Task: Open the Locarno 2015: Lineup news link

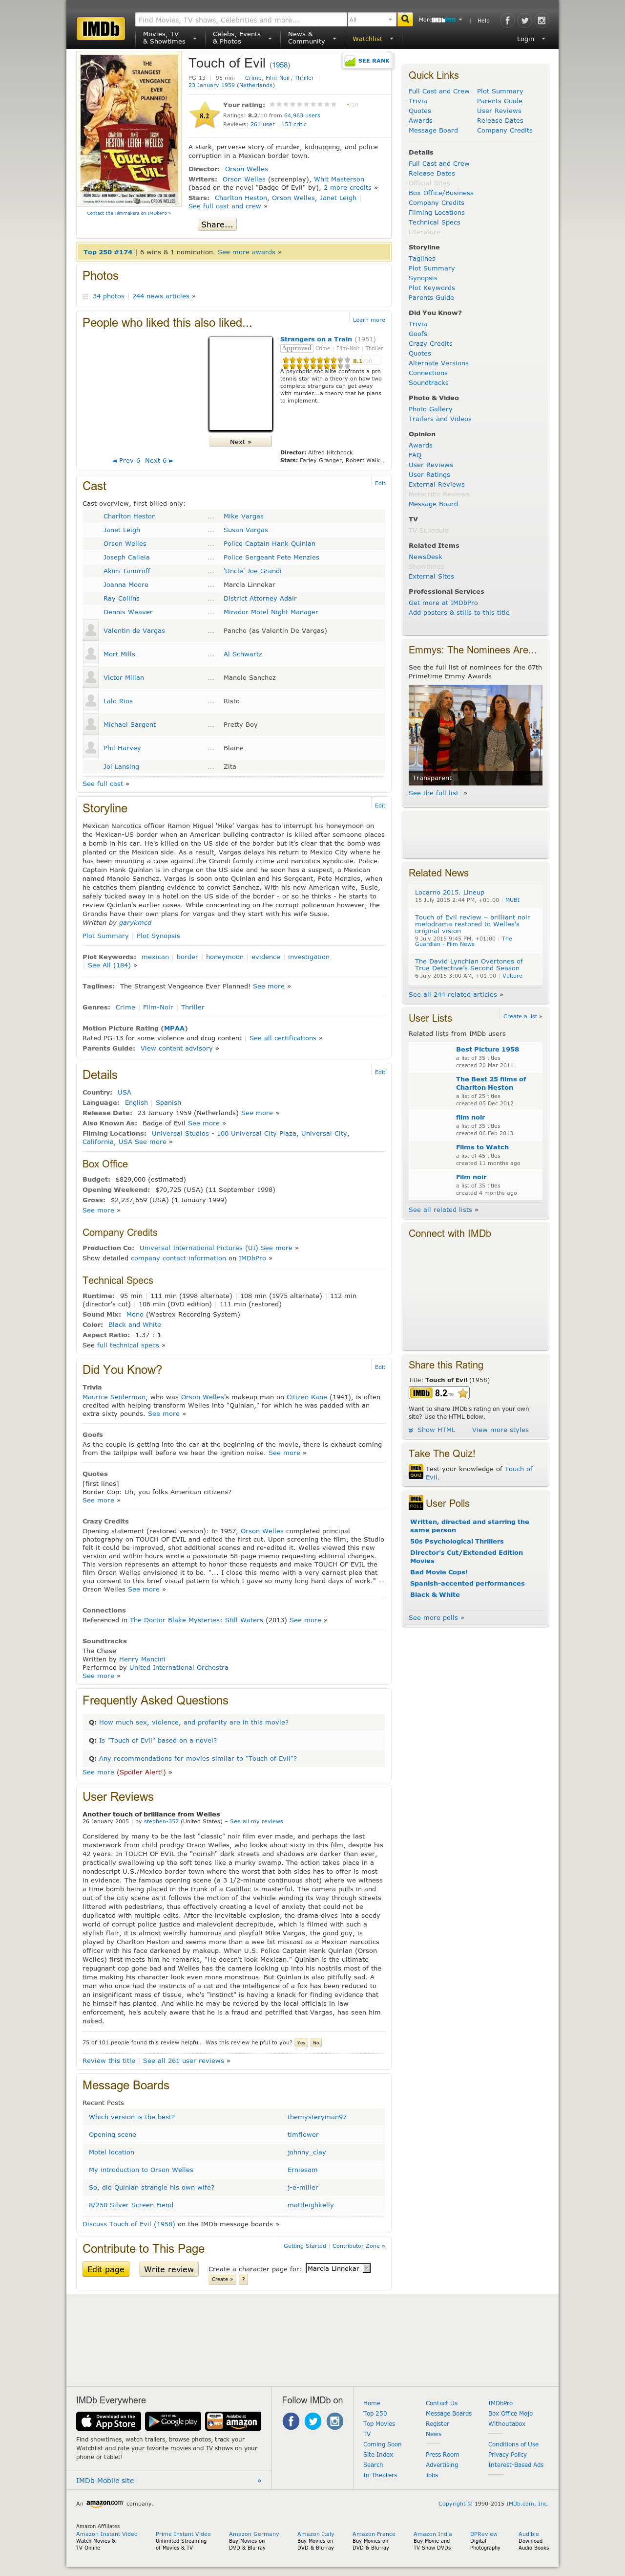Action: pyautogui.click(x=449, y=892)
